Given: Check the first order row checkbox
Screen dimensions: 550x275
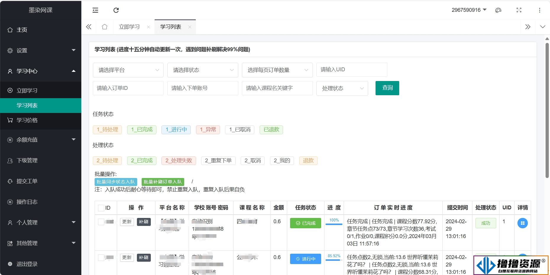Looking at the screenshot, I should (x=101, y=222).
